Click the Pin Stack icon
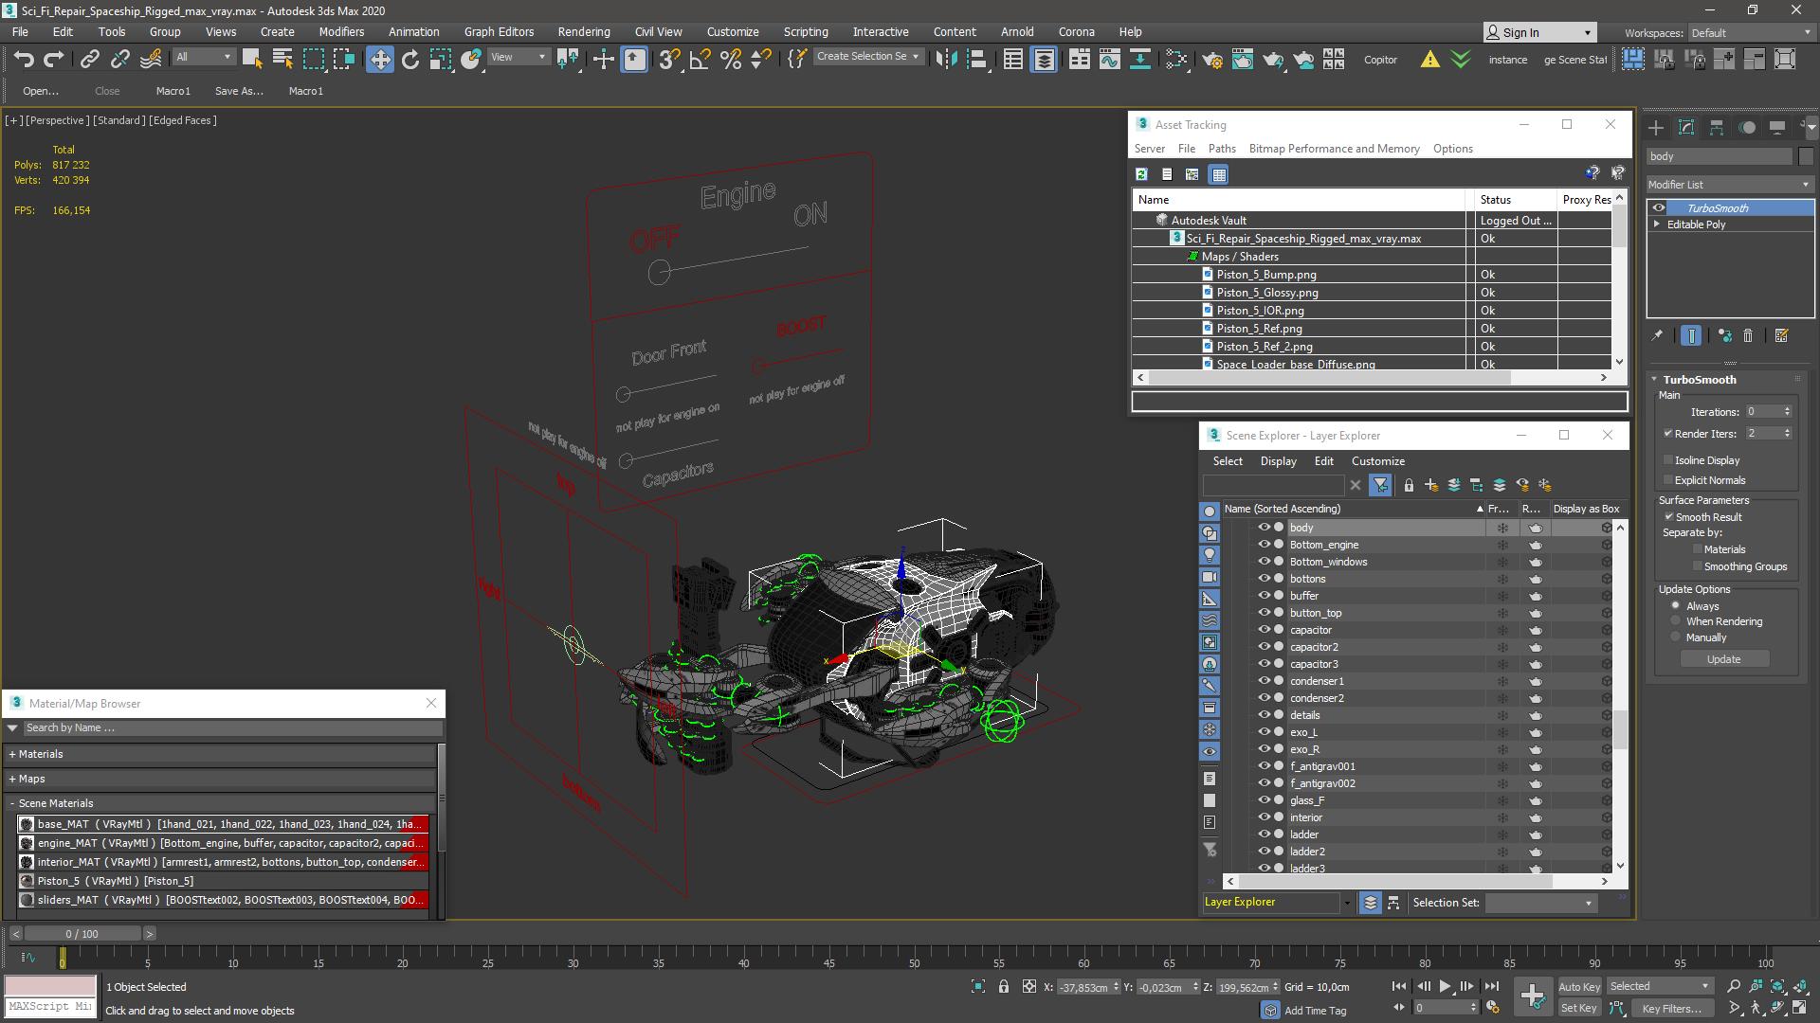Screen dimensions: 1820x1023 pyautogui.click(x=1657, y=335)
